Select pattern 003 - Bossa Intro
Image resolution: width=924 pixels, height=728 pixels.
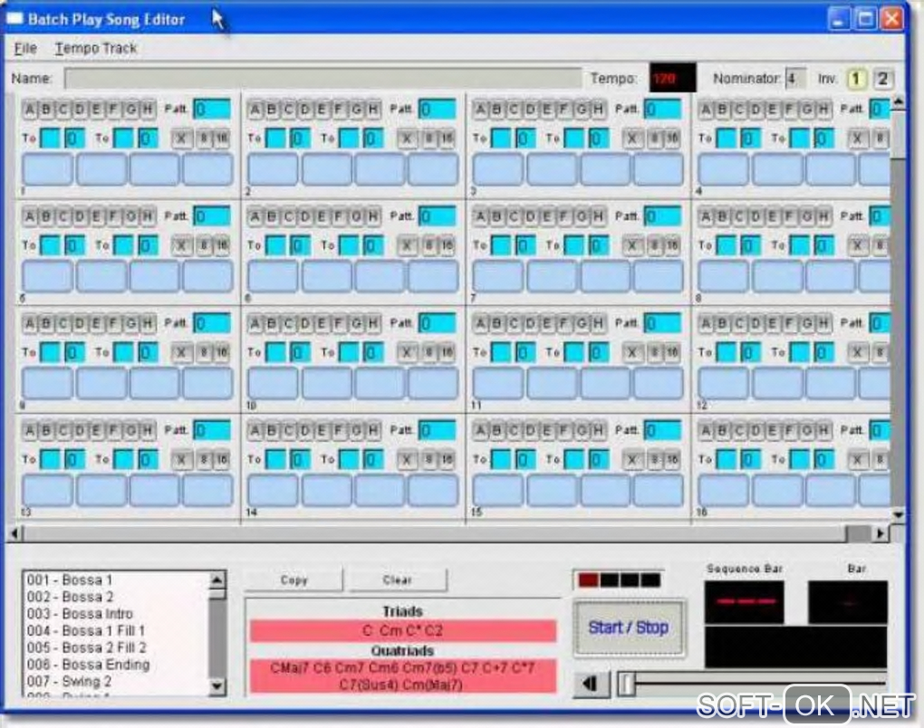coord(80,614)
